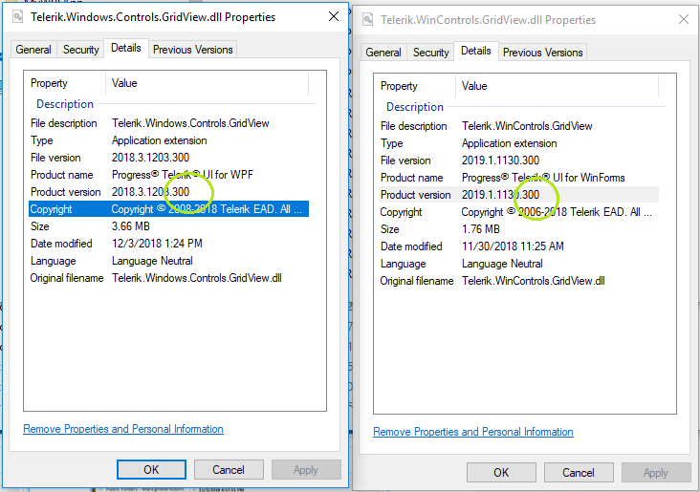Click Value column header in WPF dialog

tap(208, 83)
